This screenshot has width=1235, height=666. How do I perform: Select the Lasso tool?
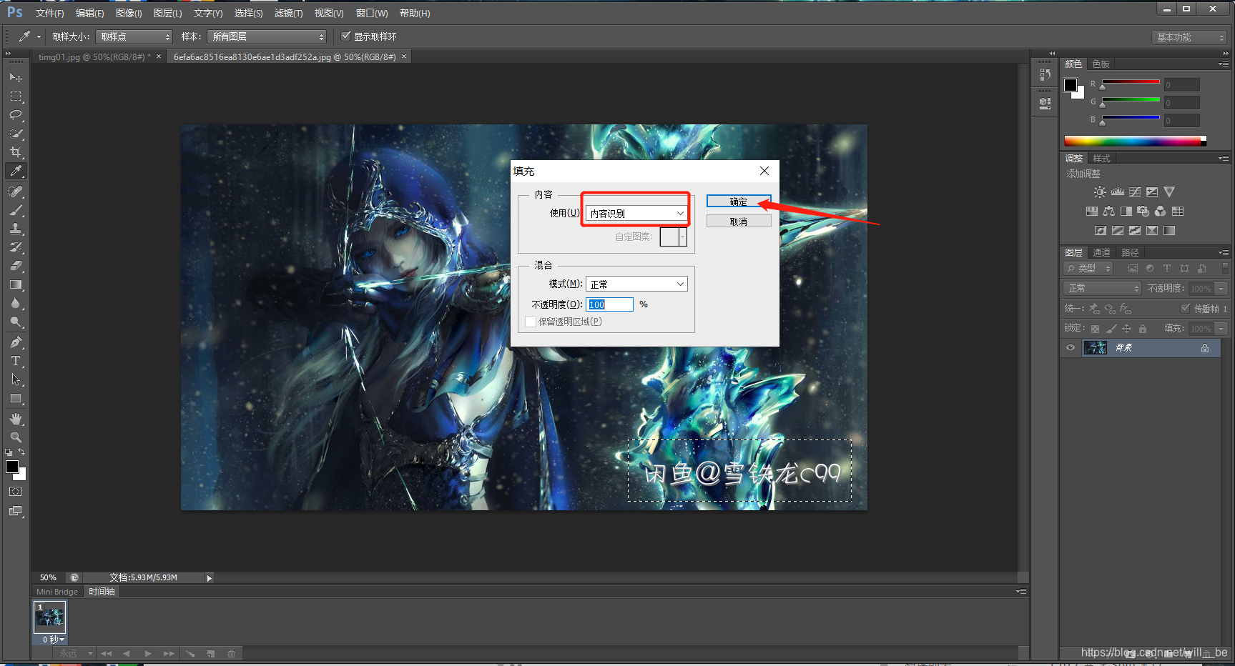pyautogui.click(x=16, y=115)
